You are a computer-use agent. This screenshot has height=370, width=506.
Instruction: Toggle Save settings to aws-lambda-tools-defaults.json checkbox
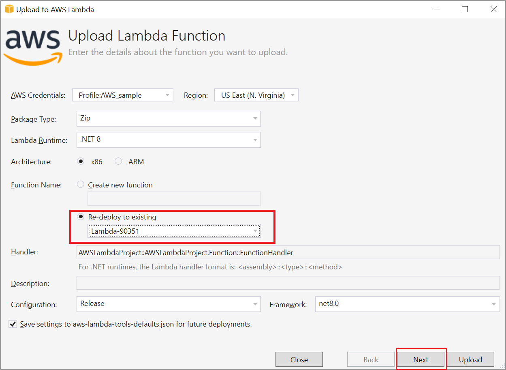[13, 324]
